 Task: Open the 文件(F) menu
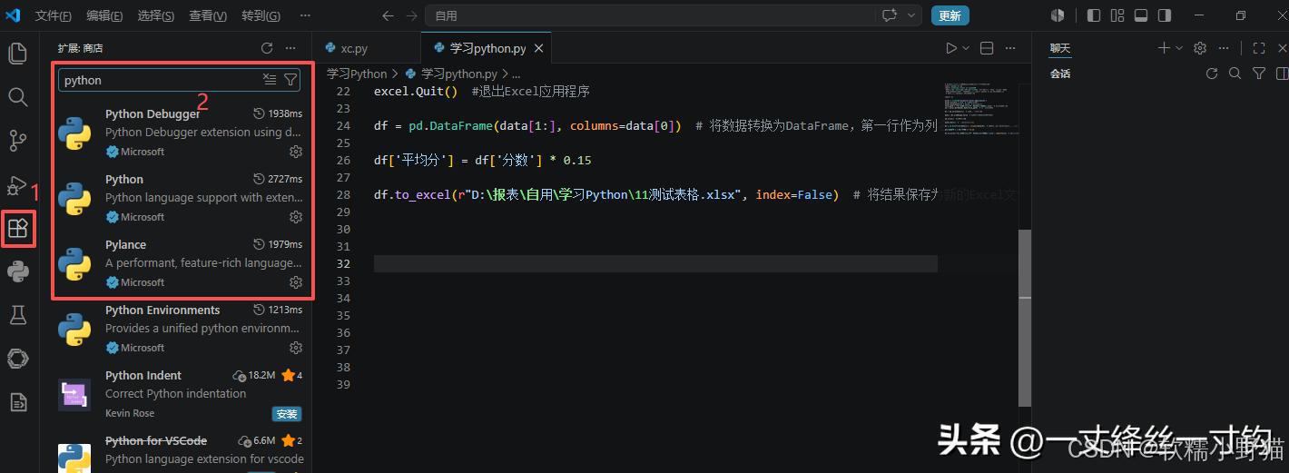[x=54, y=15]
